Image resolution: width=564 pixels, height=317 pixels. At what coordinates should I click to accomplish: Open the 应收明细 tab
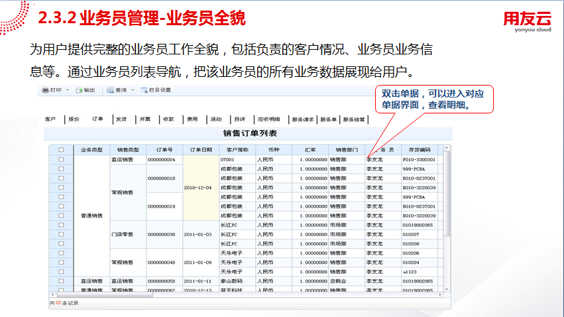click(268, 119)
